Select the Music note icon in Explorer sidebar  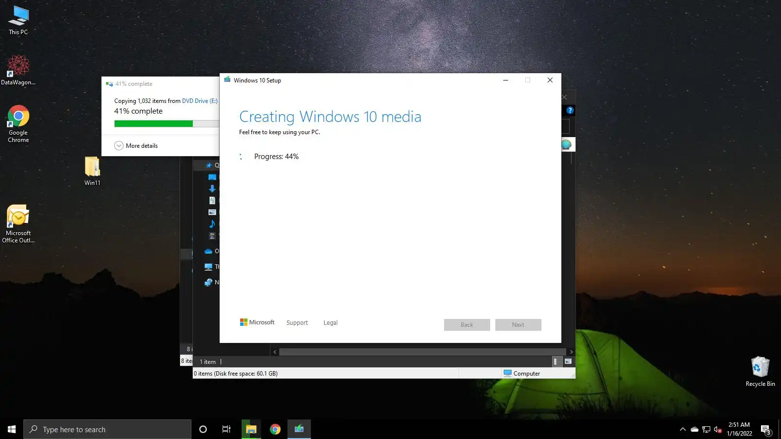click(212, 224)
